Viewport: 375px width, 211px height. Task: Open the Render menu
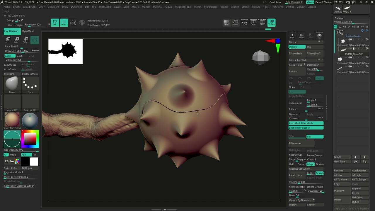[224, 7]
